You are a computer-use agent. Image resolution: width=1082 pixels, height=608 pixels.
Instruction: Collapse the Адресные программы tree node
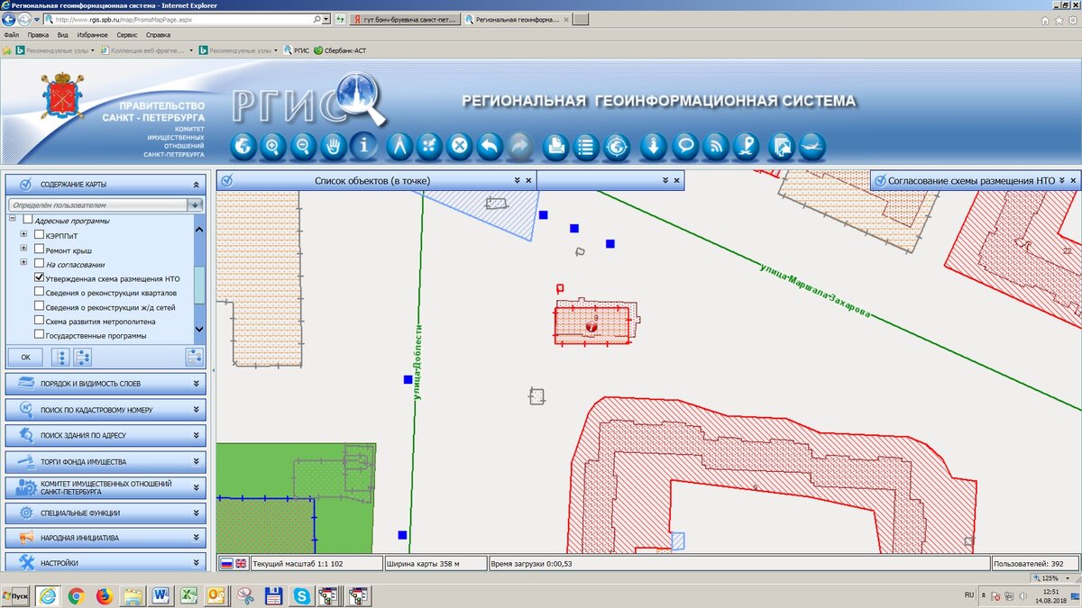click(13, 220)
